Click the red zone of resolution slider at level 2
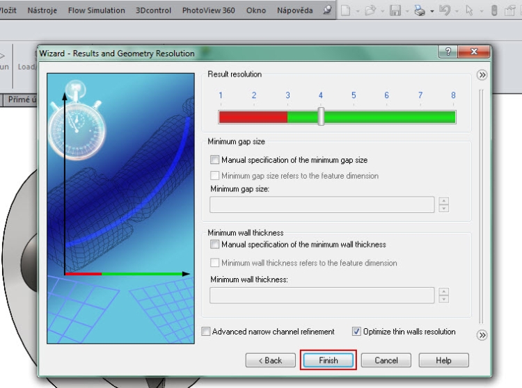The height and width of the screenshot is (388, 522). 253,117
